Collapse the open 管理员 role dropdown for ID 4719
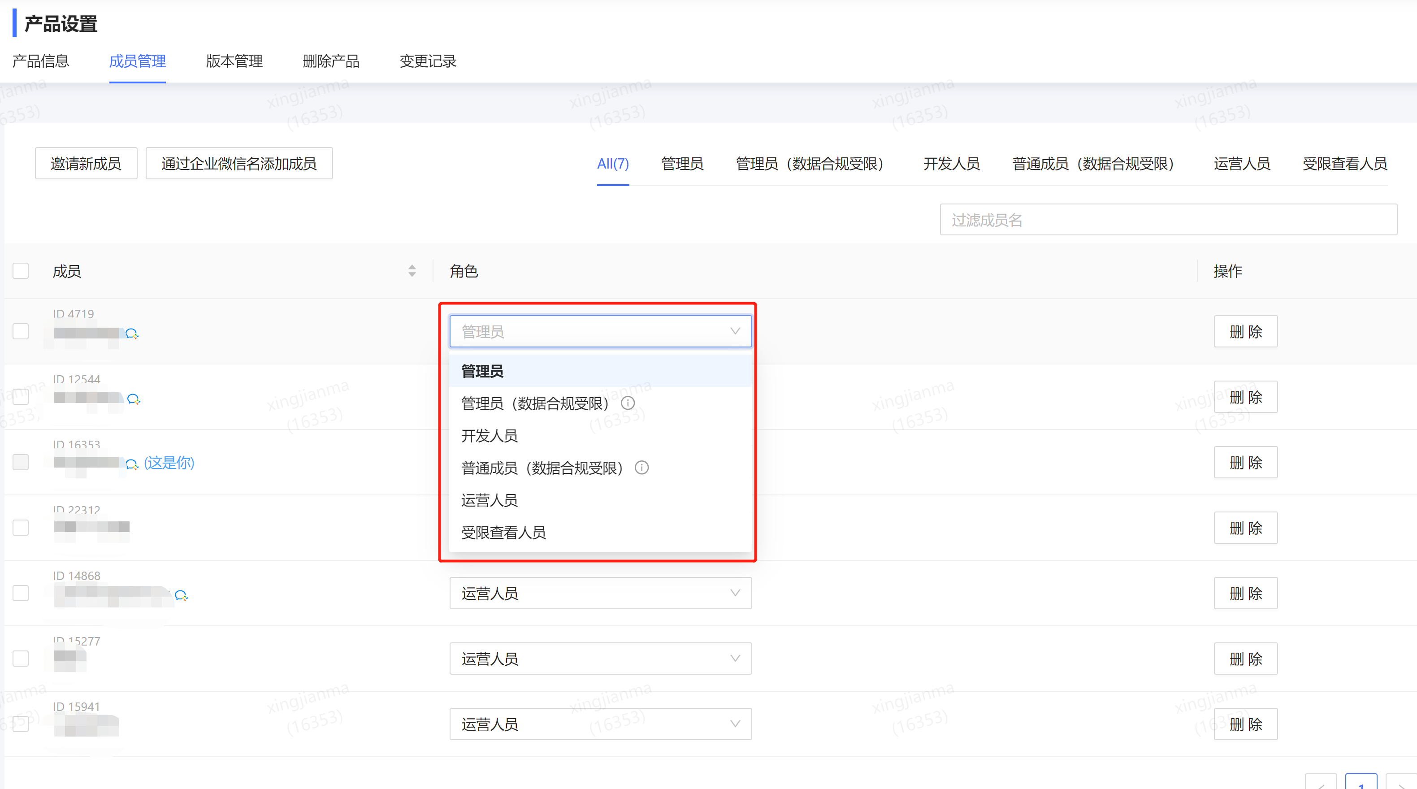Viewport: 1417px width, 789px height. click(x=601, y=331)
